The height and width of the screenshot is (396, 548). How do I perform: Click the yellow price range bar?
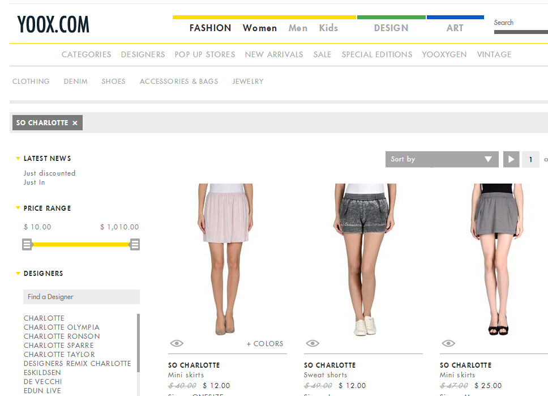[x=81, y=244]
